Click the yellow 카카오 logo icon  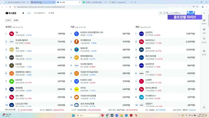coord(76,89)
